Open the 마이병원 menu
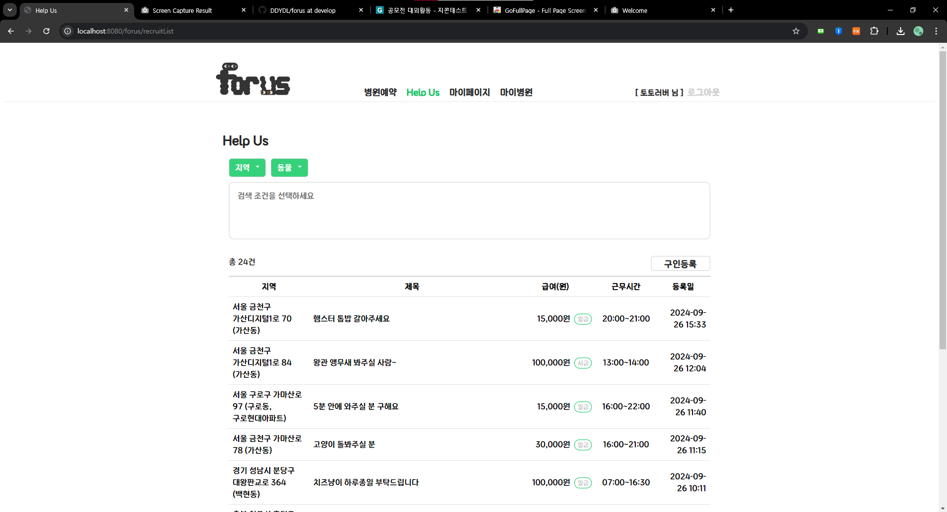The height and width of the screenshot is (512, 947). pyautogui.click(x=516, y=92)
